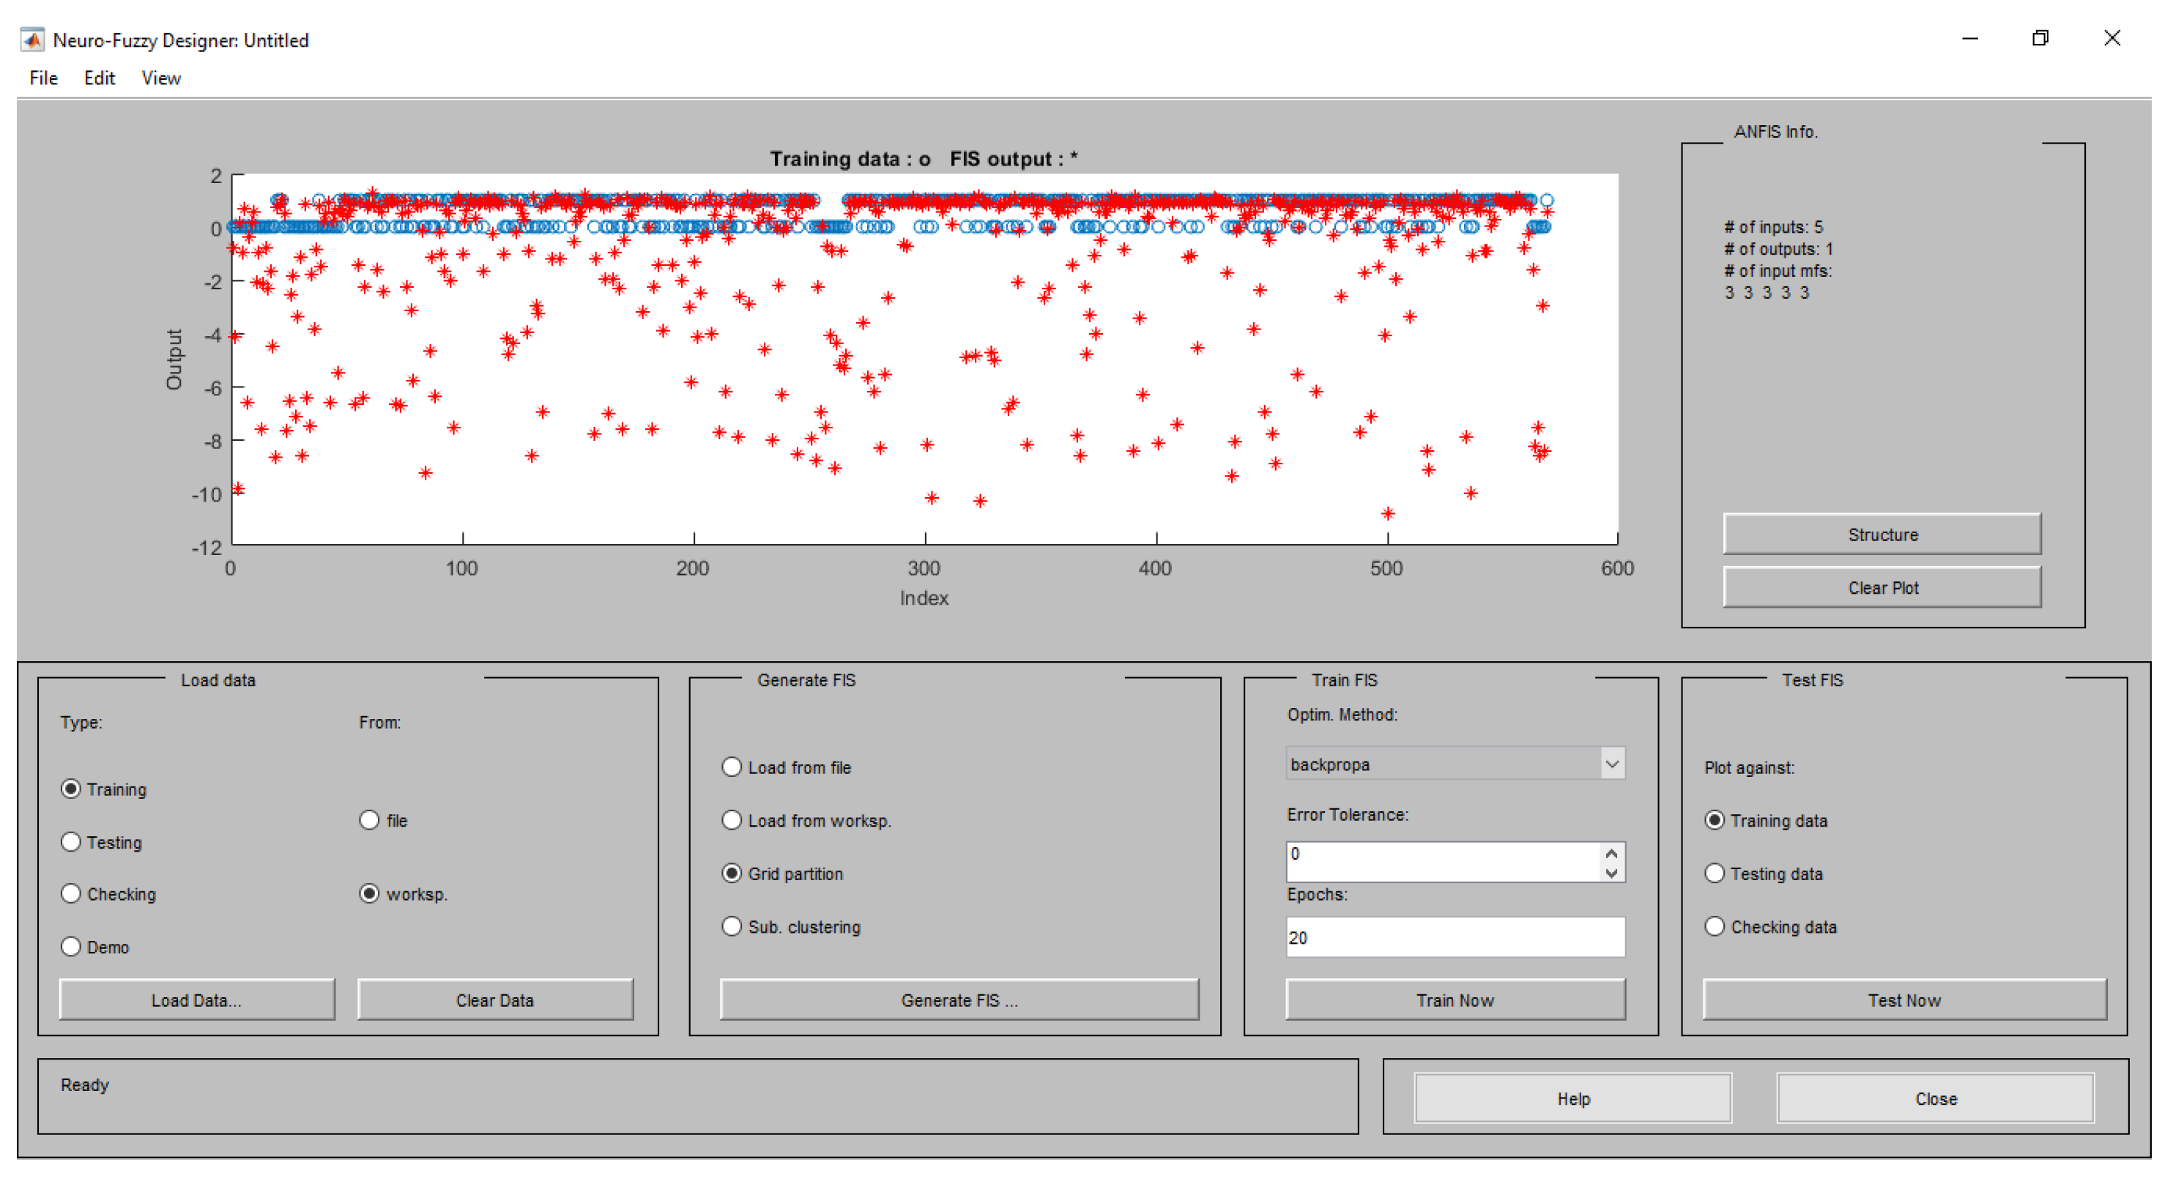Click the Epochs input field

click(1455, 937)
